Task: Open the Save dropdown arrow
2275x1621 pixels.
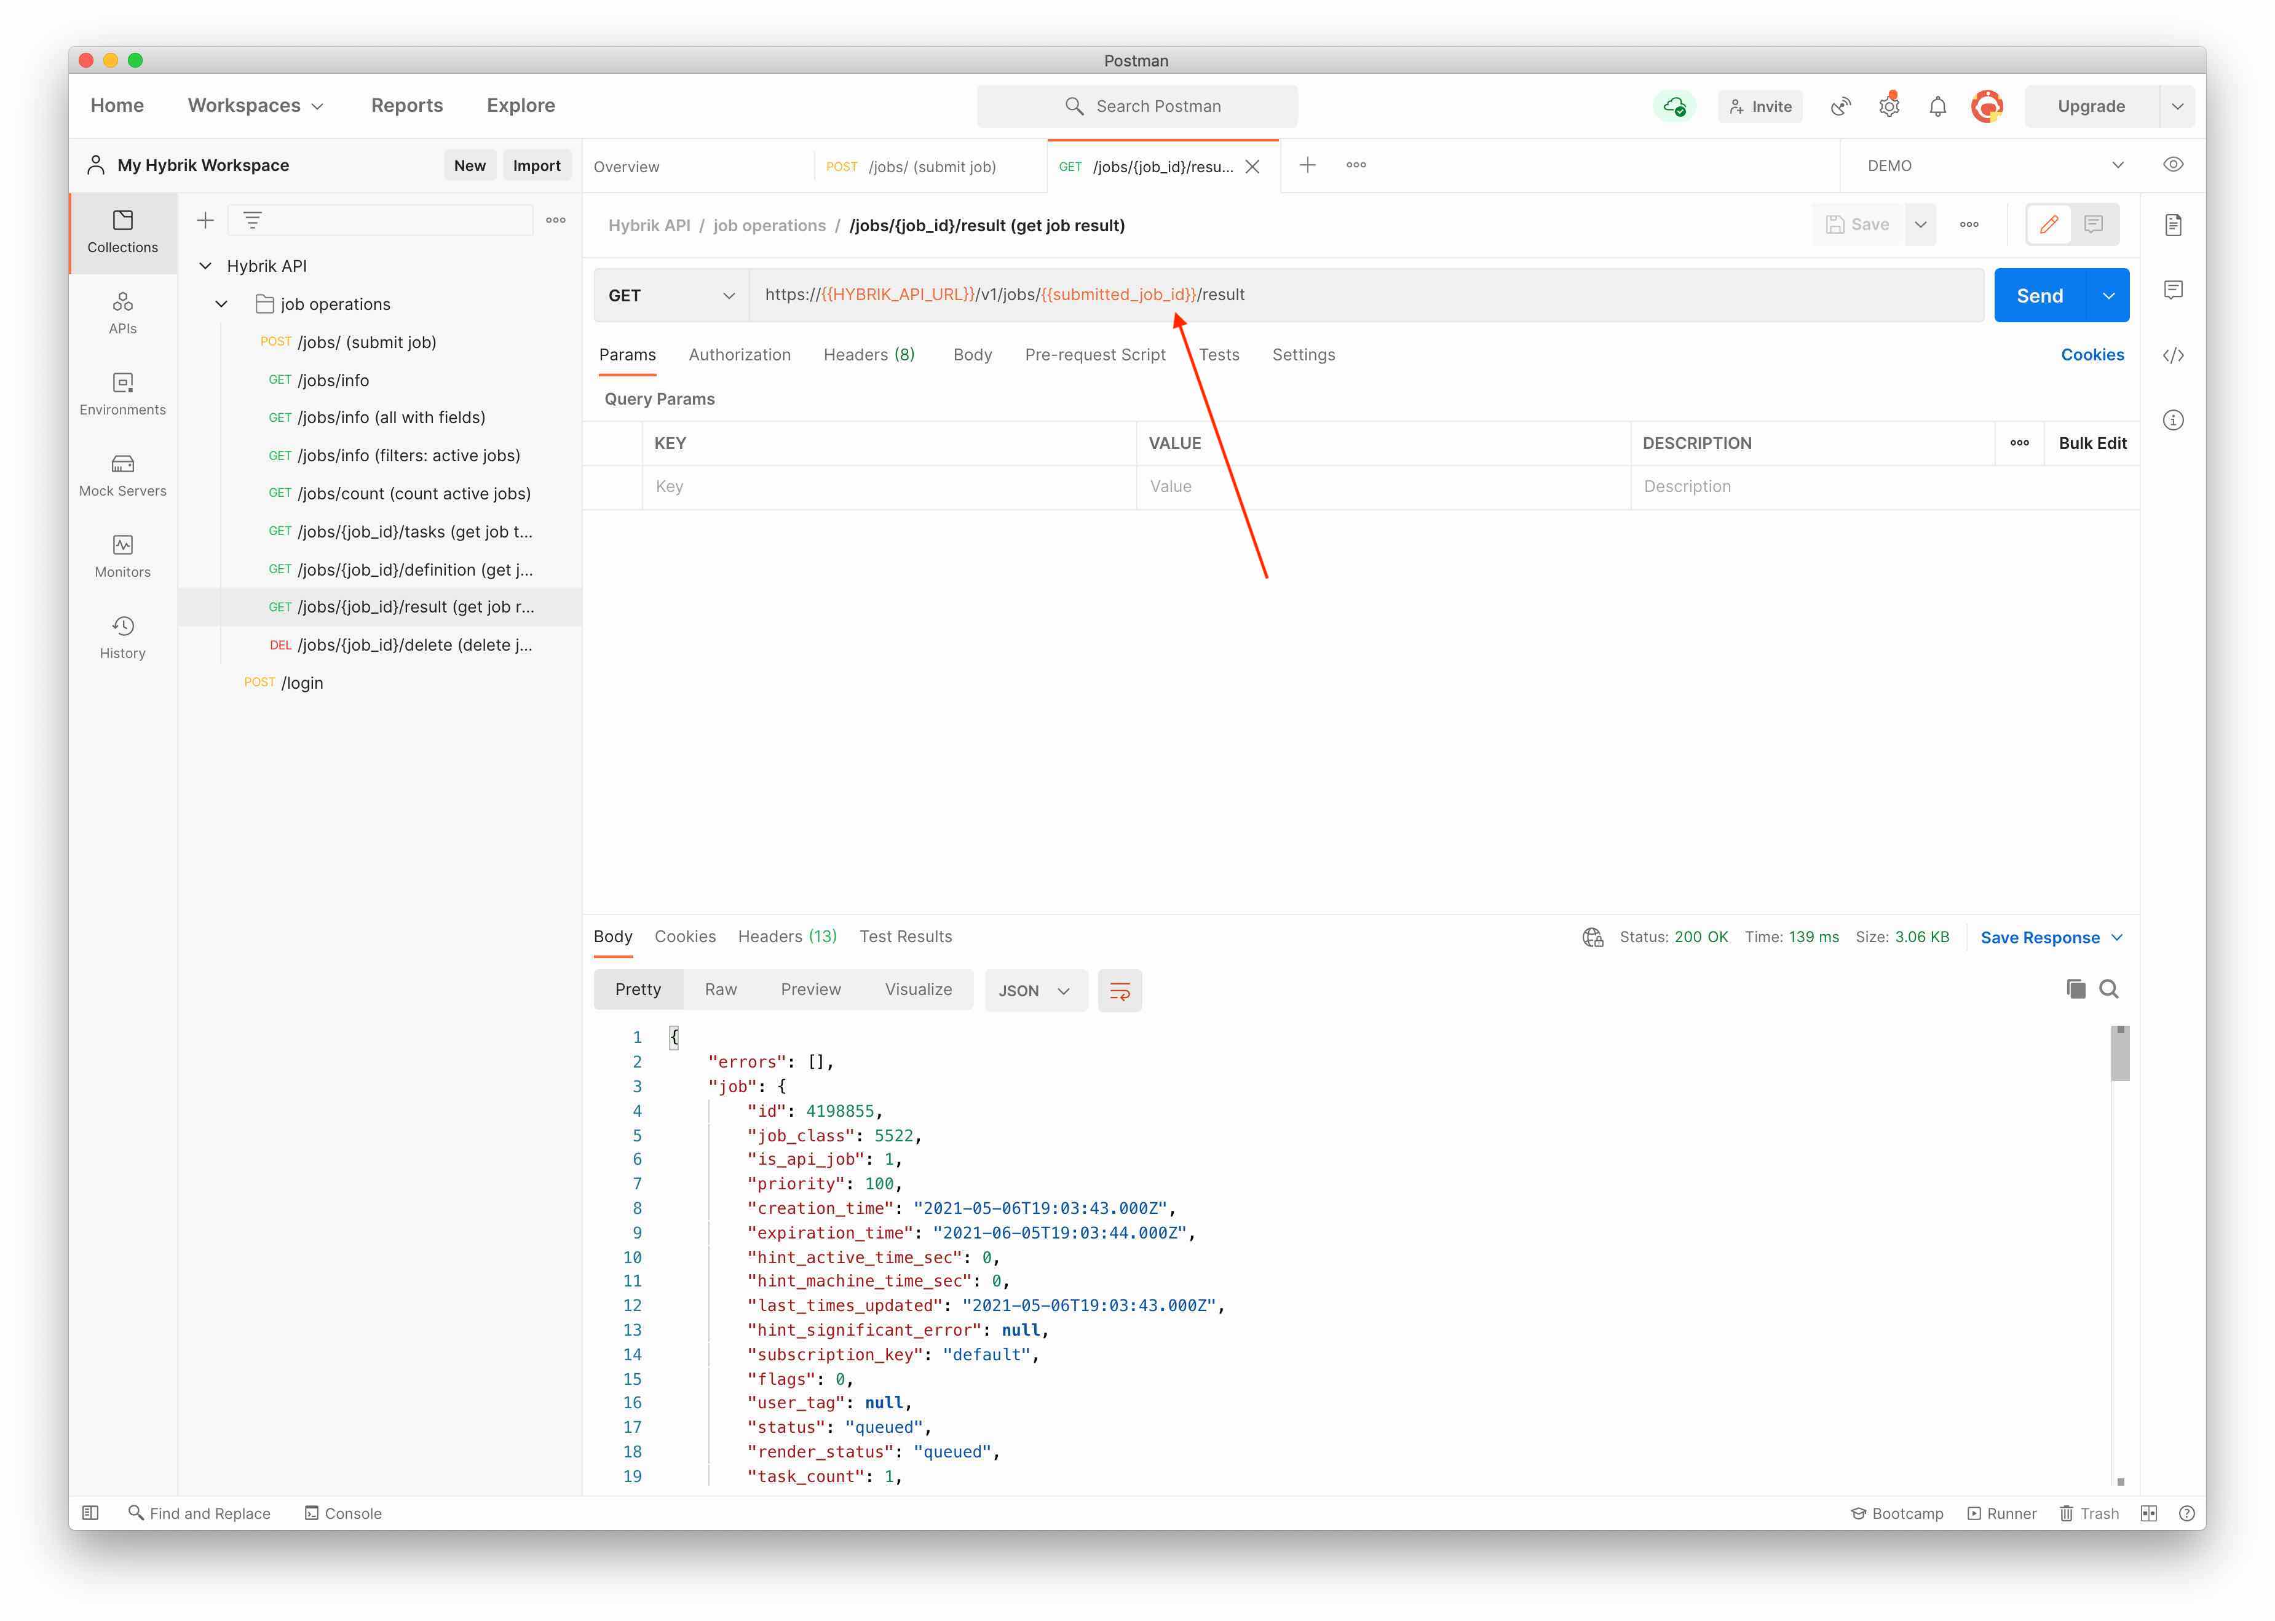Action: (x=1920, y=224)
